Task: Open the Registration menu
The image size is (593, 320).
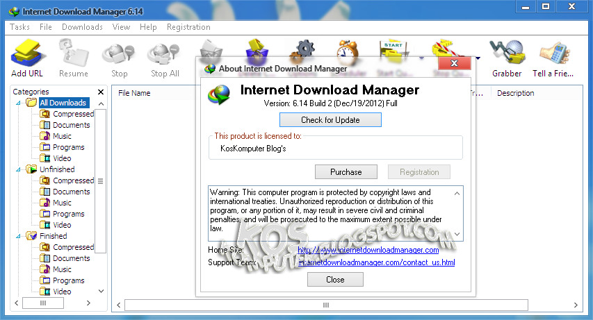Action: (x=188, y=27)
